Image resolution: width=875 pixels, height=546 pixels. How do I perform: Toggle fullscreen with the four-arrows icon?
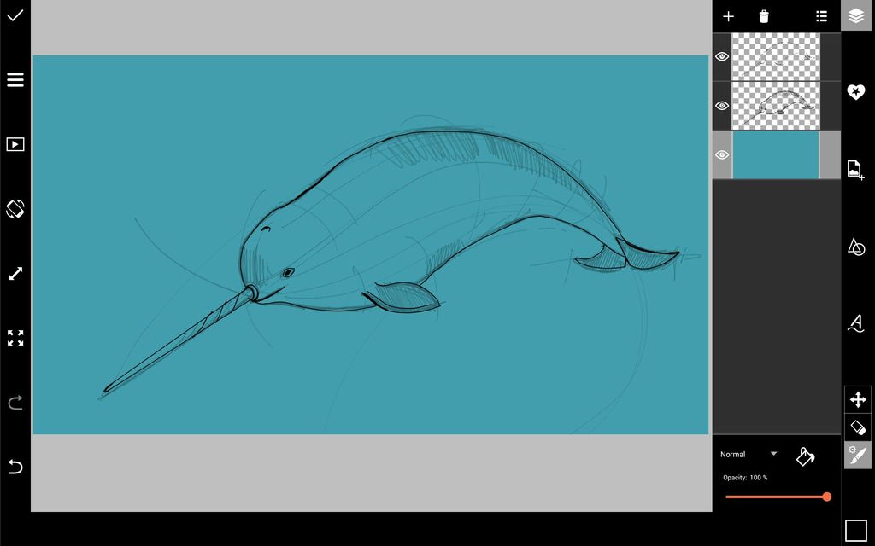click(15, 338)
